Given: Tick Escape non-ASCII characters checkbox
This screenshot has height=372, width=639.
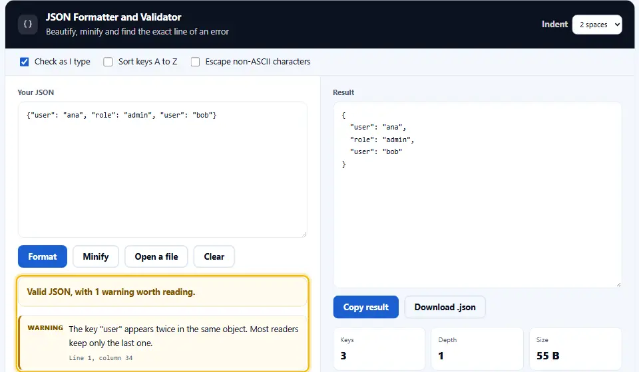Looking at the screenshot, I should point(196,62).
